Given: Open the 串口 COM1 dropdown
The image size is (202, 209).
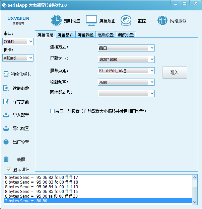Looking at the screenshot, I should coord(18,41).
